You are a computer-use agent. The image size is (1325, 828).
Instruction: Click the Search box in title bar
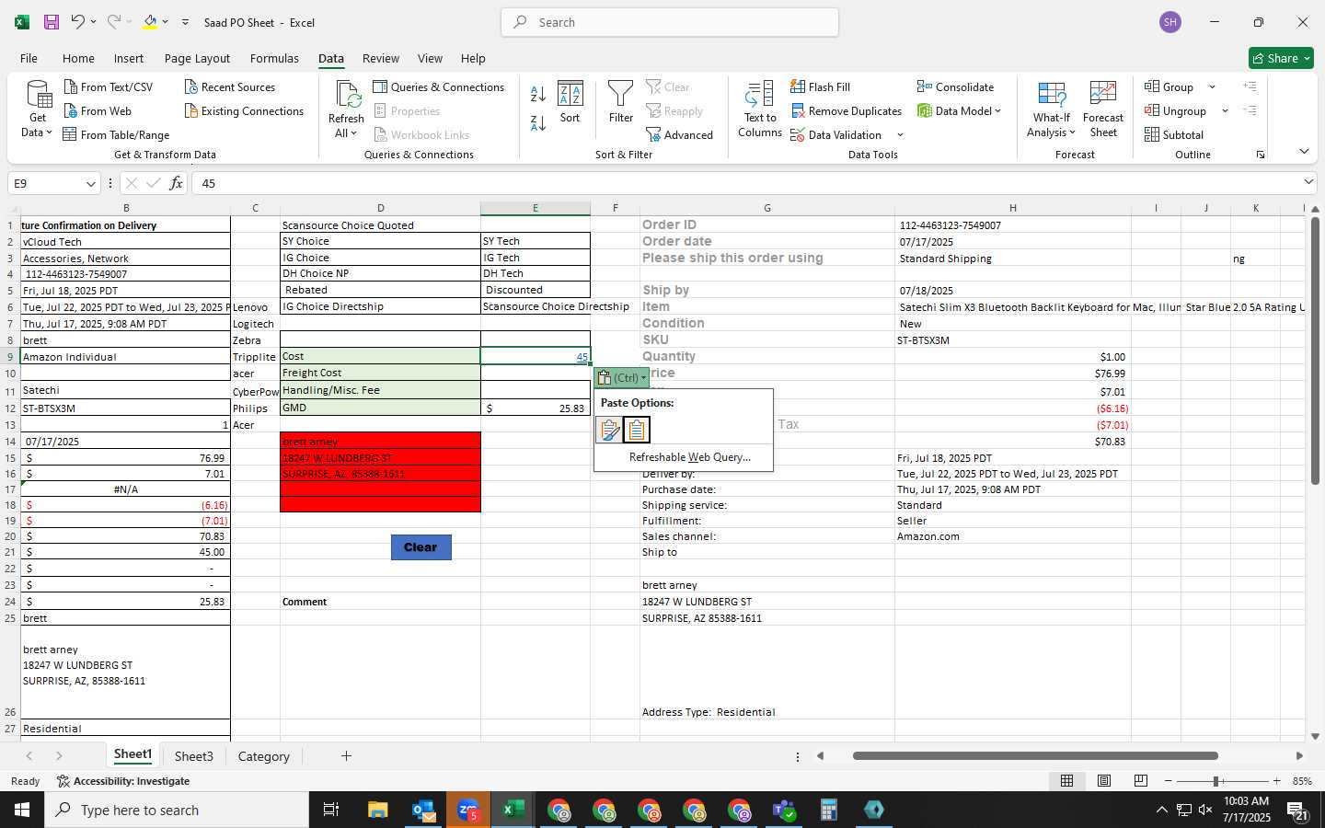tap(670, 22)
